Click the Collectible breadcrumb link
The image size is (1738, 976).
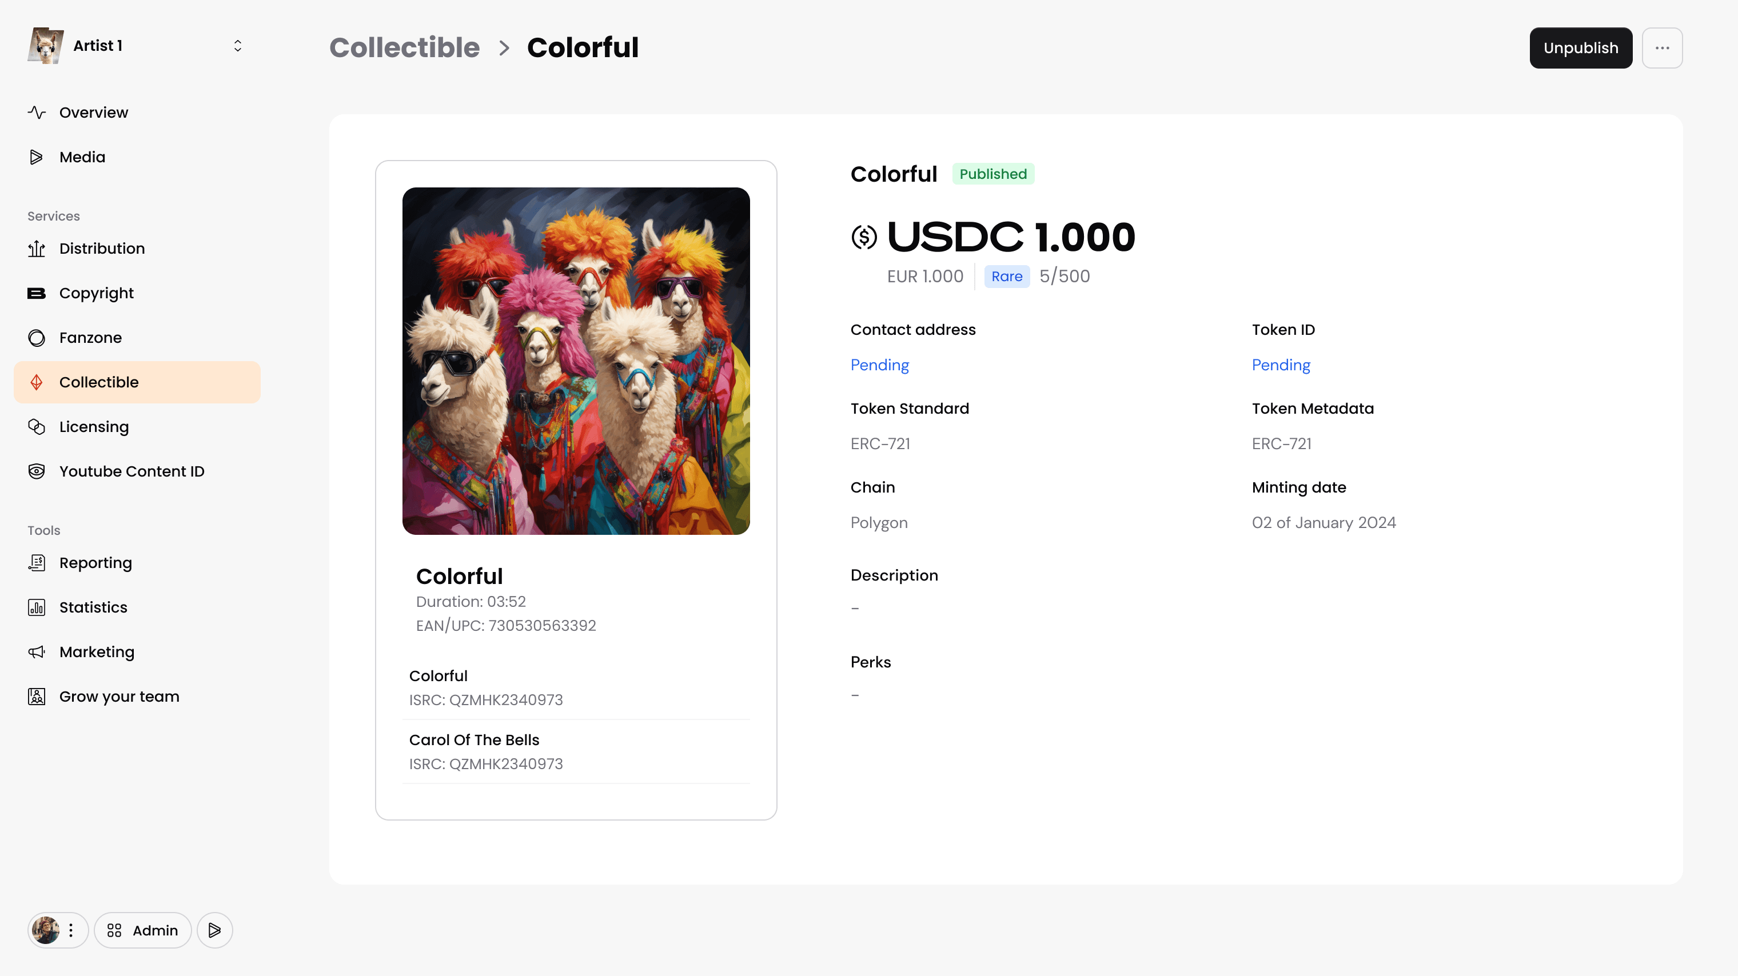click(404, 48)
